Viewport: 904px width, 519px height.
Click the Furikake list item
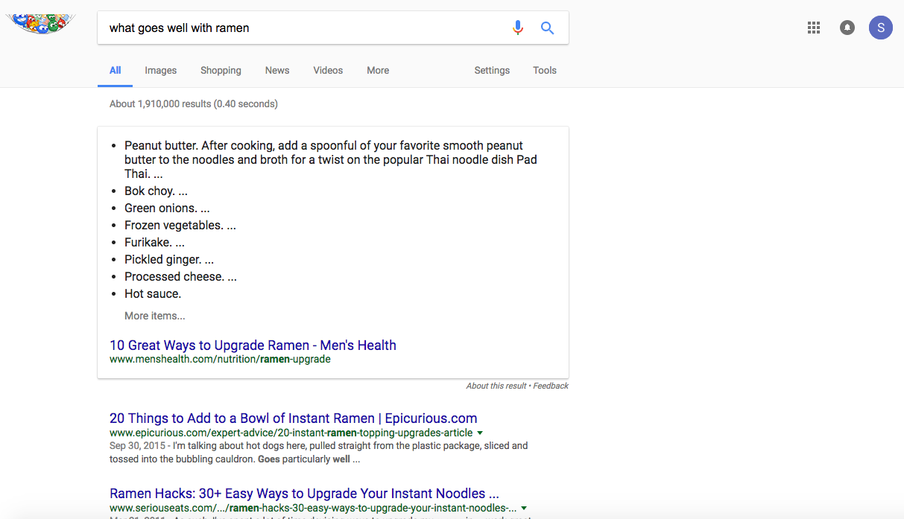pos(154,243)
